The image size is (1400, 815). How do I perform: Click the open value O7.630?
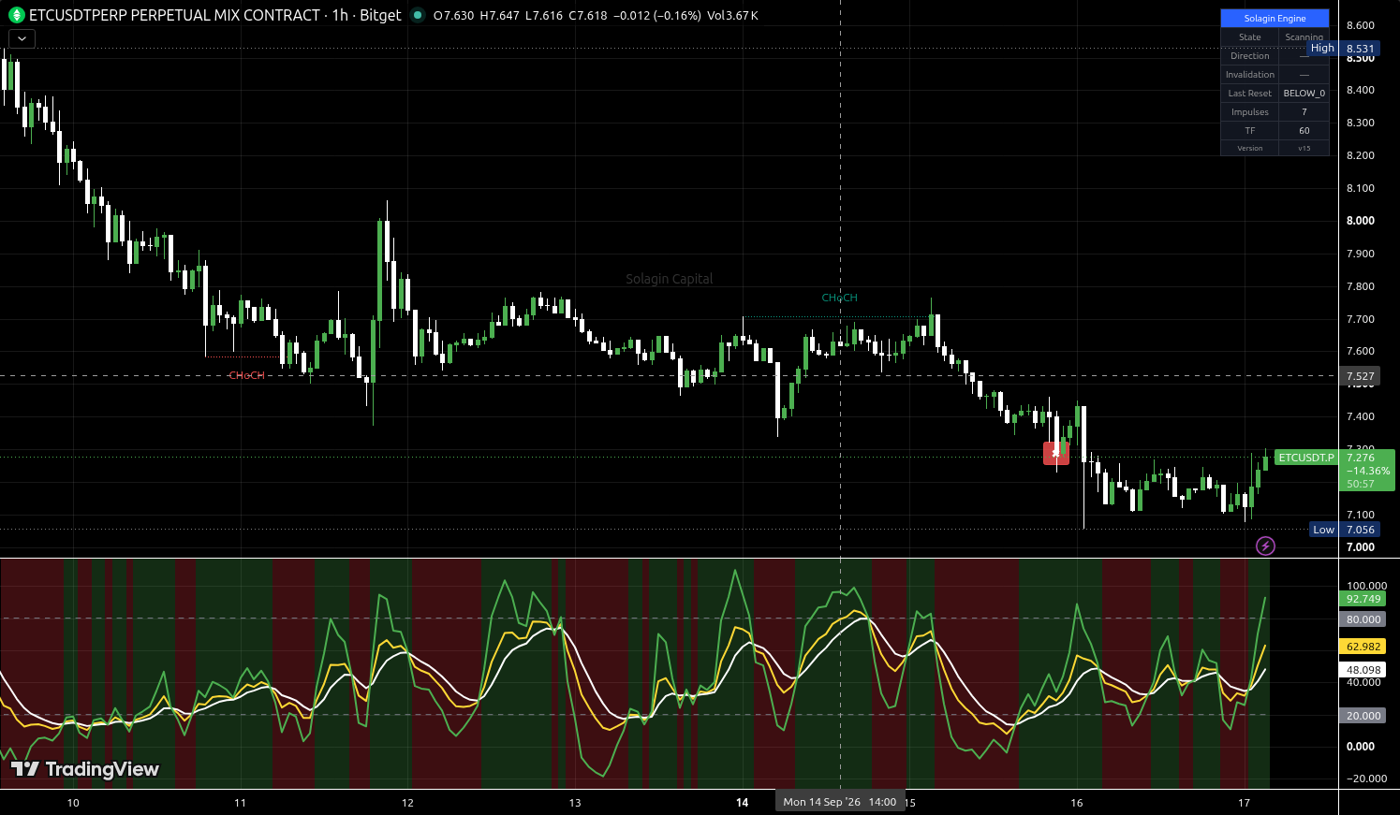tap(453, 15)
